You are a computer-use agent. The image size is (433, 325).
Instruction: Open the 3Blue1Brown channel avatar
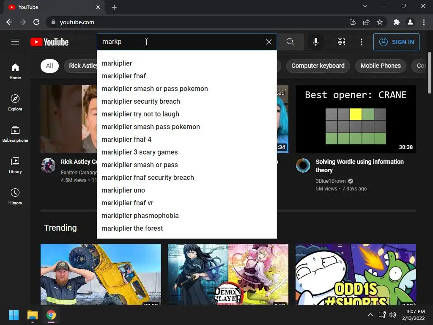pyautogui.click(x=303, y=165)
